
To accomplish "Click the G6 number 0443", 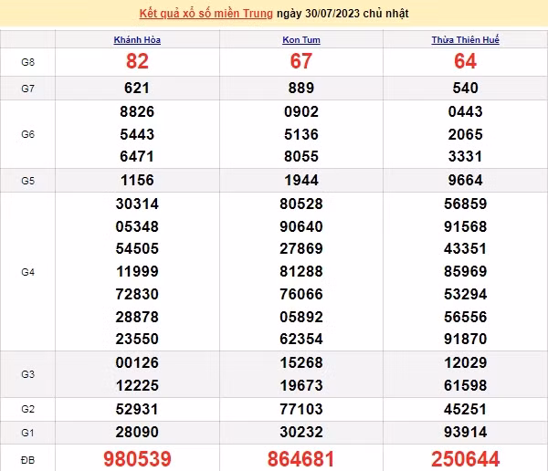I will click(x=465, y=111).
